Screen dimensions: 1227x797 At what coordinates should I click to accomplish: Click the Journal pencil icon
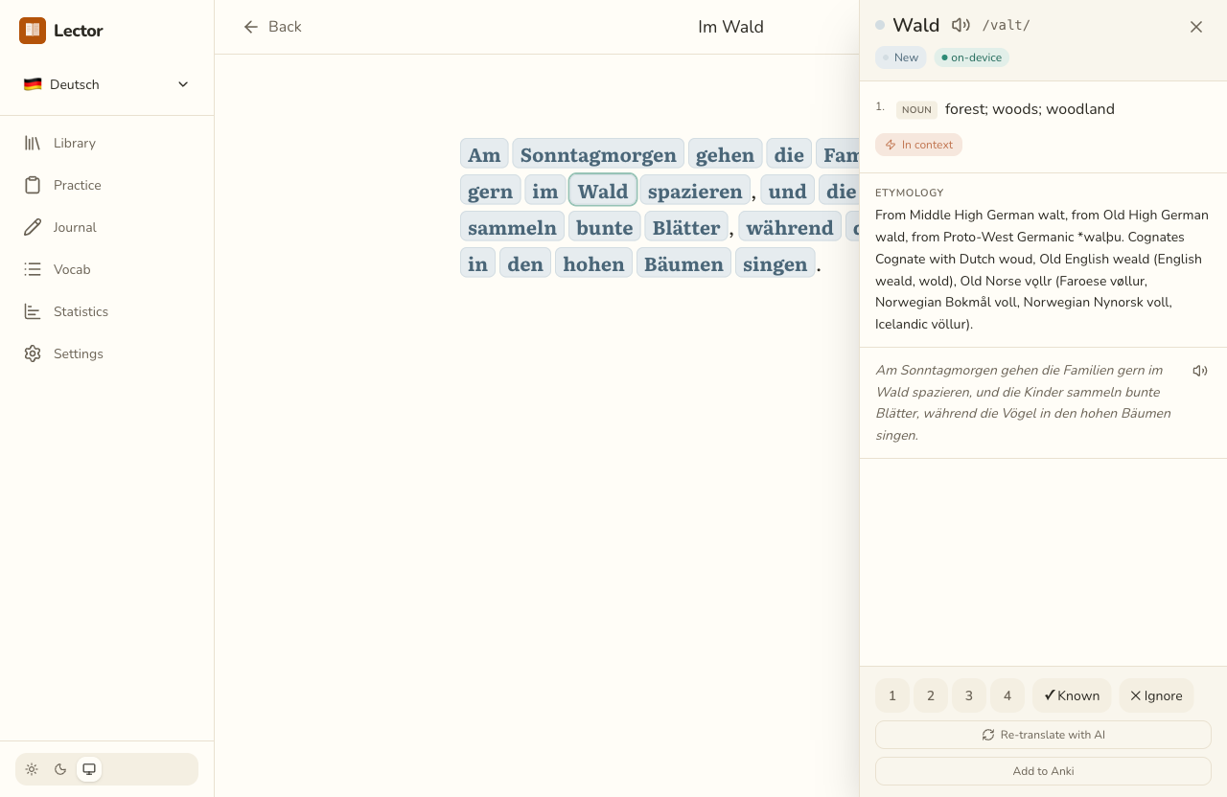(x=33, y=227)
